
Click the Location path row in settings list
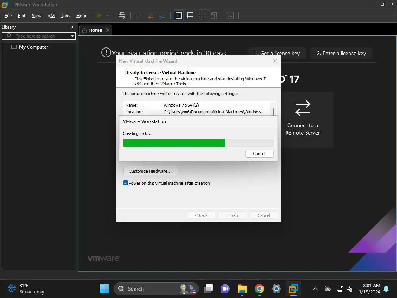tap(196, 112)
